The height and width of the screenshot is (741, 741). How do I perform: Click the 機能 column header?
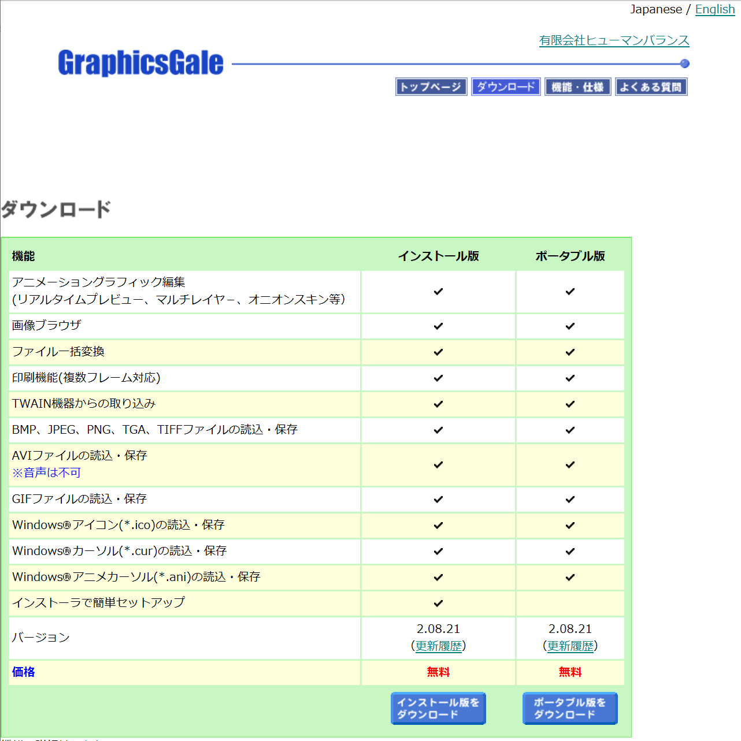click(24, 256)
